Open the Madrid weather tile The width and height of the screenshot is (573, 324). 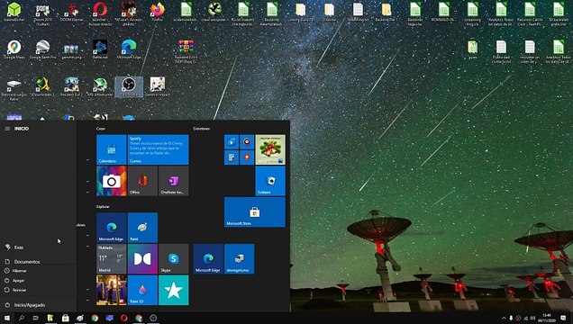click(112, 259)
